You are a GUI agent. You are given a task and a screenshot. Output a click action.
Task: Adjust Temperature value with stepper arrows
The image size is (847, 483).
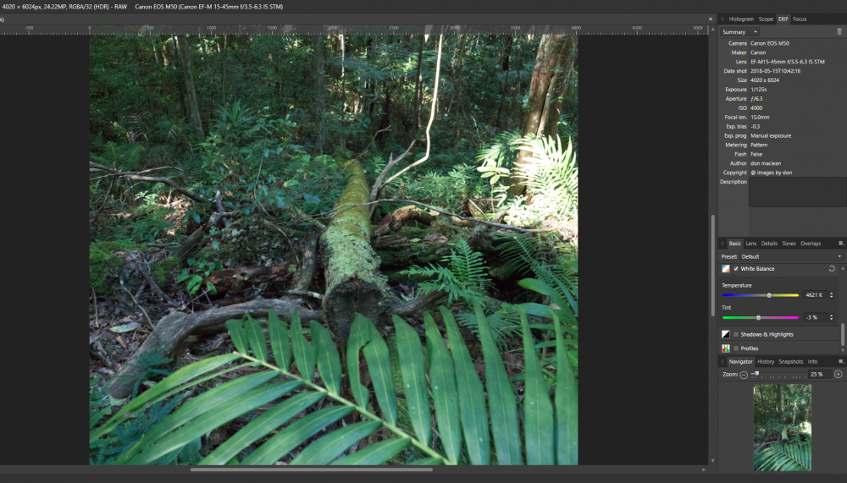point(832,295)
